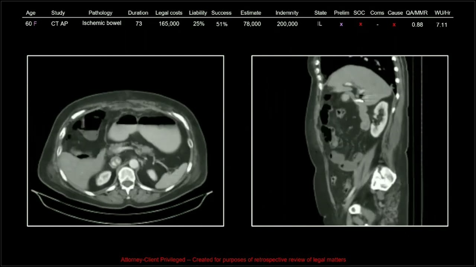Select the legal costs value 165,000
476x267 pixels.
169,24
